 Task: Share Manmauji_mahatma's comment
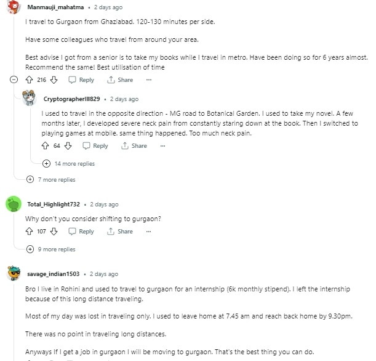tap(120, 80)
